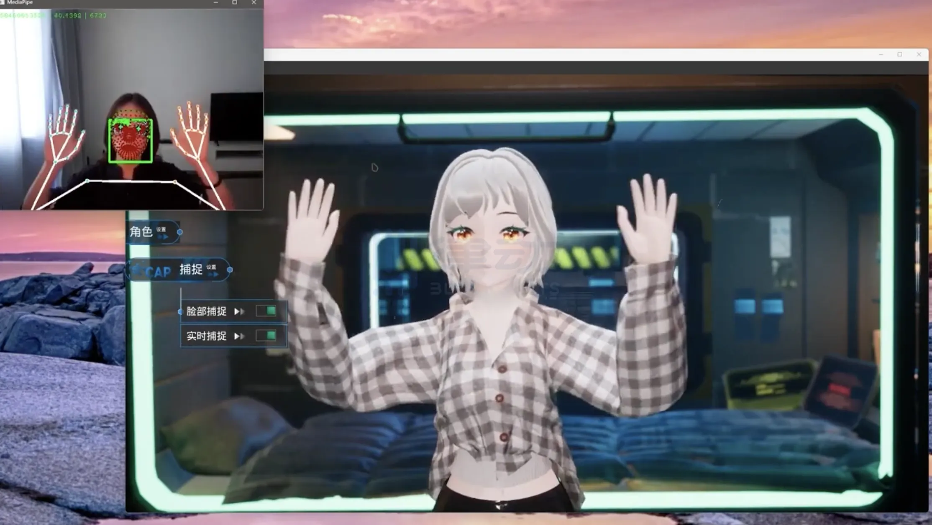
Task: Open the 捕捉 capture menu
Action: pyautogui.click(x=191, y=270)
